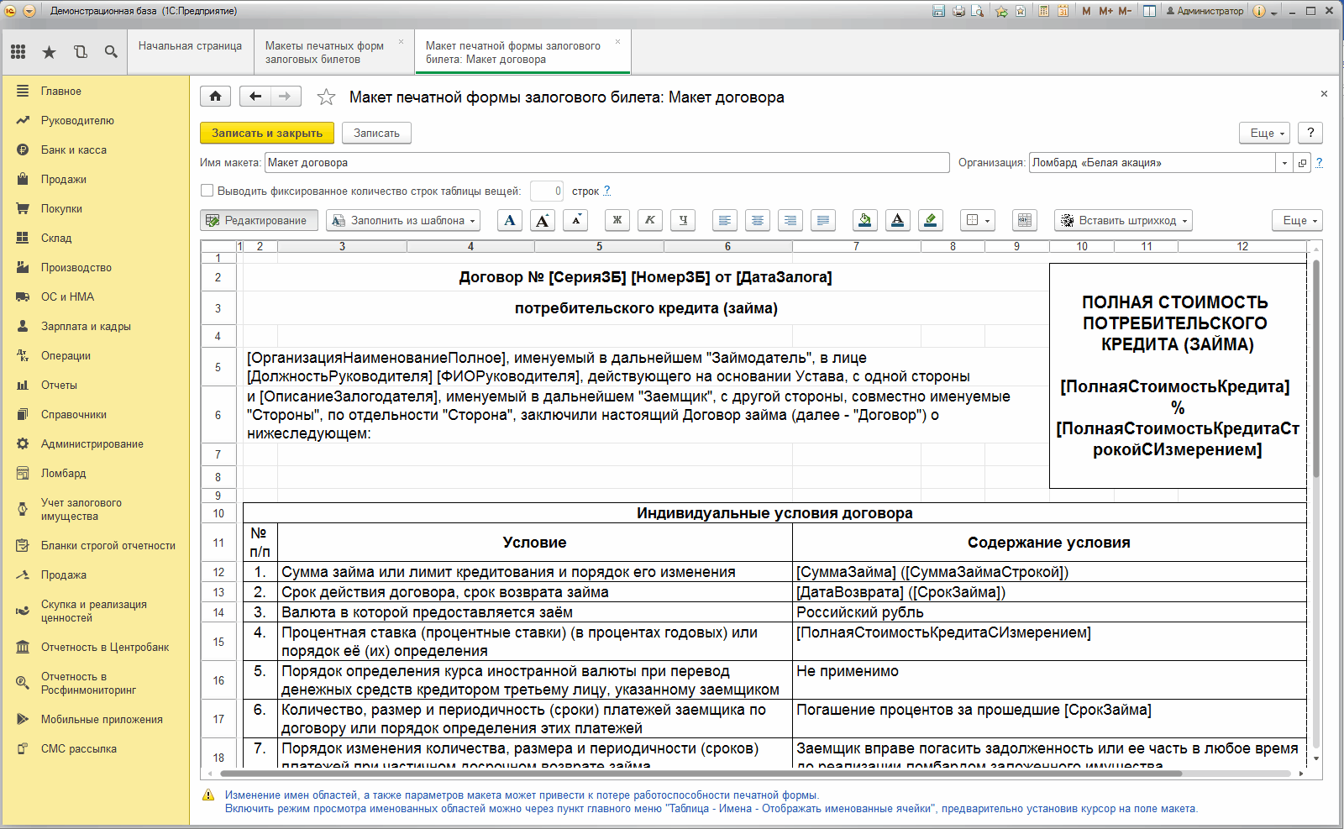
Task: Toggle the Редактирование editing mode
Action: [x=260, y=220]
